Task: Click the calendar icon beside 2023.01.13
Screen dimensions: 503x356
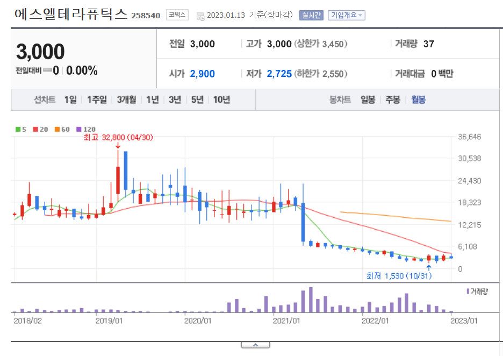Action: pyautogui.click(x=200, y=16)
